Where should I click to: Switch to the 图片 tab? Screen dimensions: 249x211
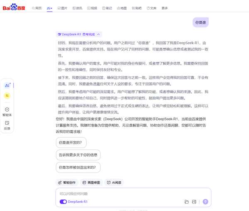point(62,8)
